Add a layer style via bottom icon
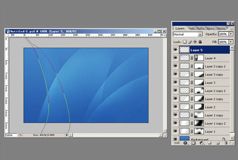Screen dimensions: 238x160 185,143
